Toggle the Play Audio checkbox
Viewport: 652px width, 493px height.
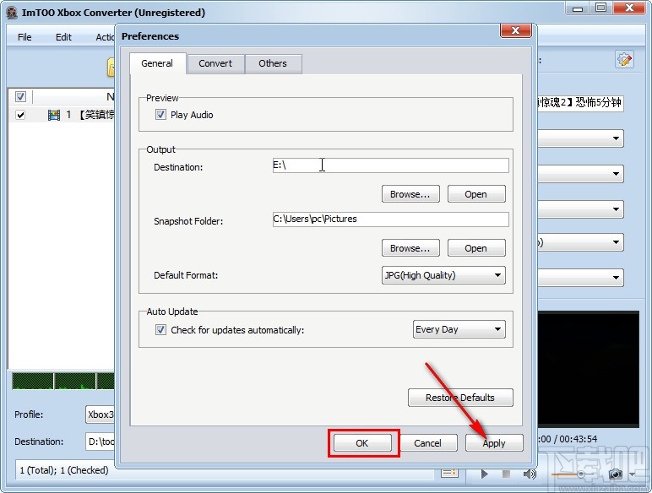pyautogui.click(x=160, y=114)
